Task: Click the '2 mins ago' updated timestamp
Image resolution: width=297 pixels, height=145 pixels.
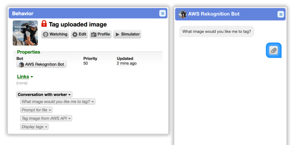Action: pos(127,64)
